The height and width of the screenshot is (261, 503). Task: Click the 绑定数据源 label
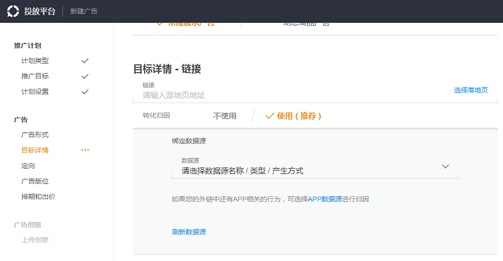point(188,141)
